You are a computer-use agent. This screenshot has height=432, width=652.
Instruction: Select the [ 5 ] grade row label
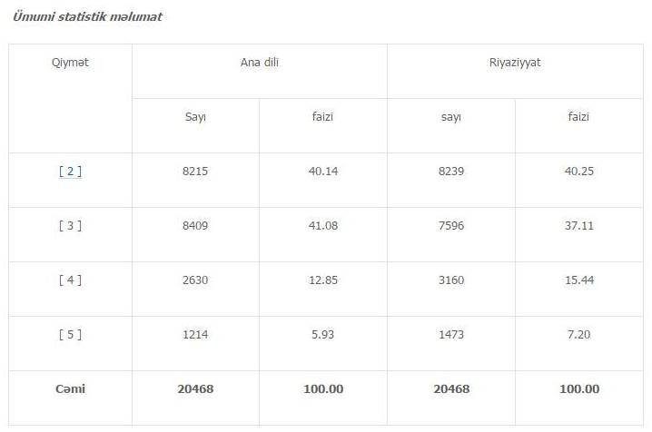pyautogui.click(x=70, y=334)
